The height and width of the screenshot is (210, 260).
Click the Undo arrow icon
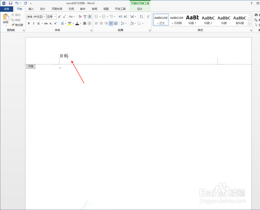[x=17, y=3]
